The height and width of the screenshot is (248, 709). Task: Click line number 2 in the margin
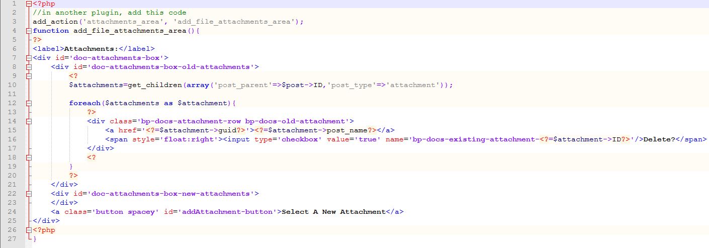pyautogui.click(x=14, y=13)
